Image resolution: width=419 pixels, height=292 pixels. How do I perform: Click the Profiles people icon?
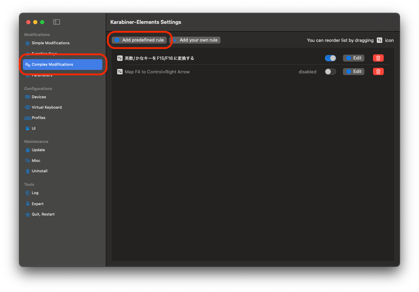click(28, 118)
